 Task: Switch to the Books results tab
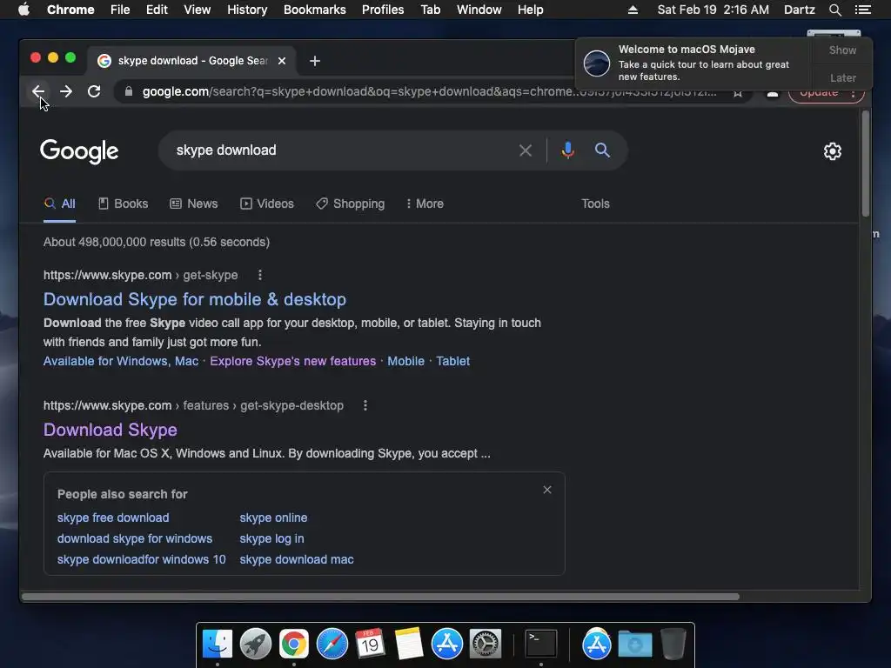pyautogui.click(x=124, y=204)
